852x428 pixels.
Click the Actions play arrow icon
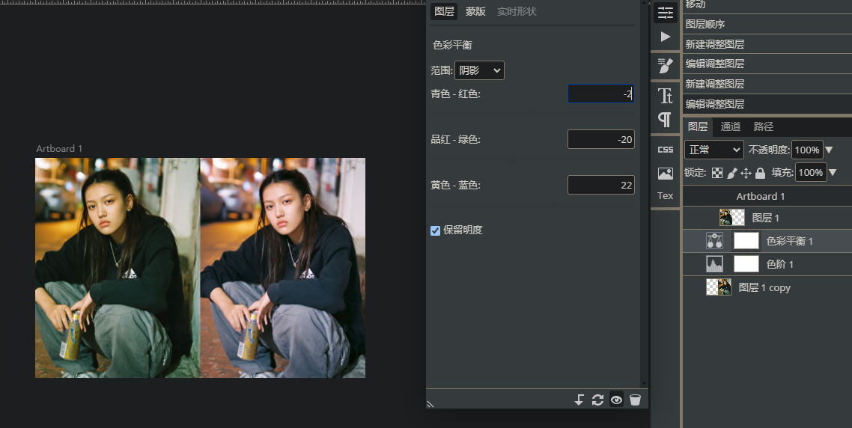pyautogui.click(x=665, y=37)
